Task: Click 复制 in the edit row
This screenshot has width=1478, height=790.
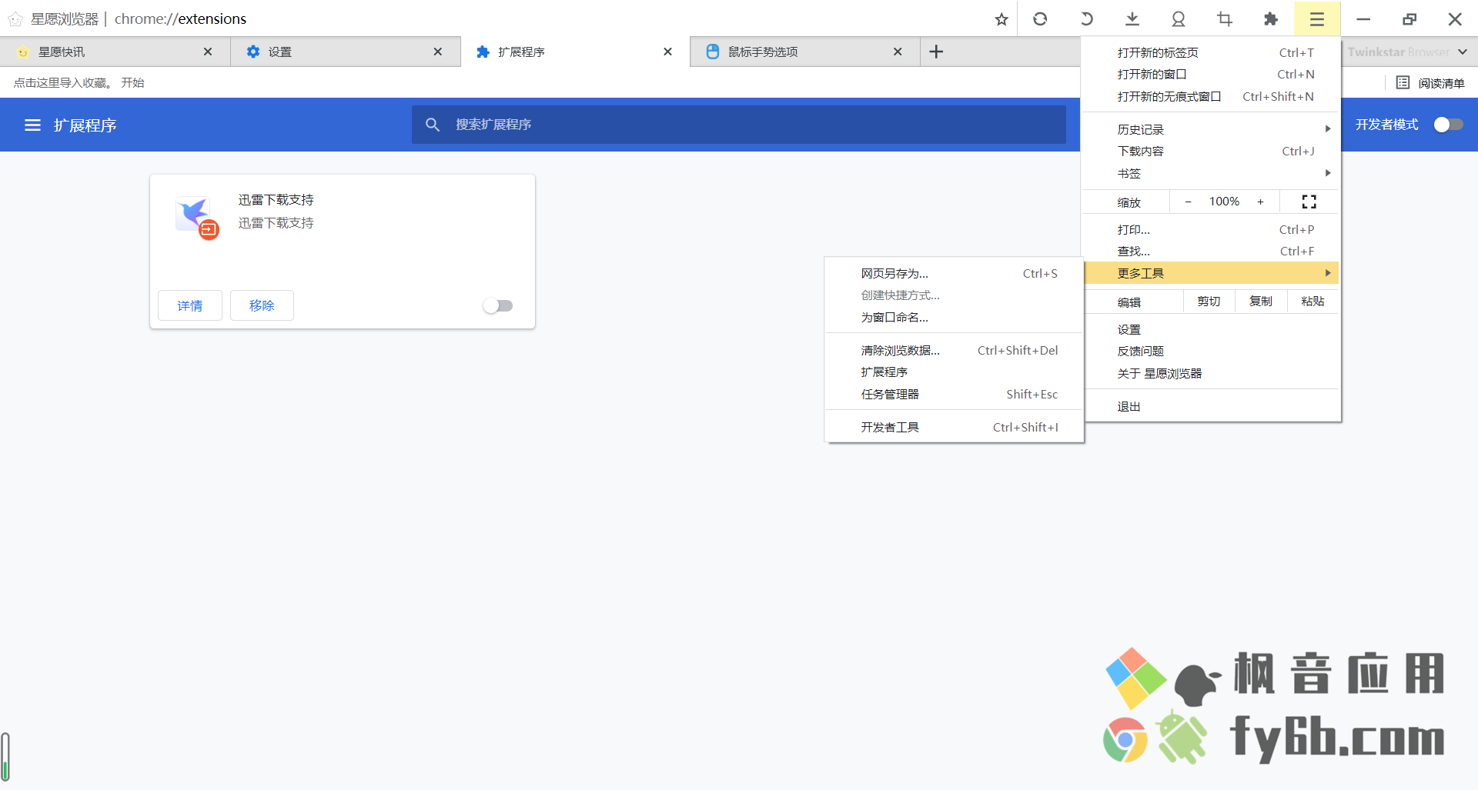Action: coord(1261,302)
